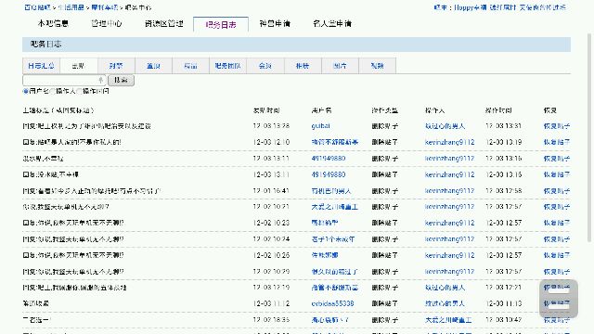The height and width of the screenshot is (334, 594).
Task: Open the tab between 吧务日志 and 名人堂申请
Action: click(x=275, y=23)
